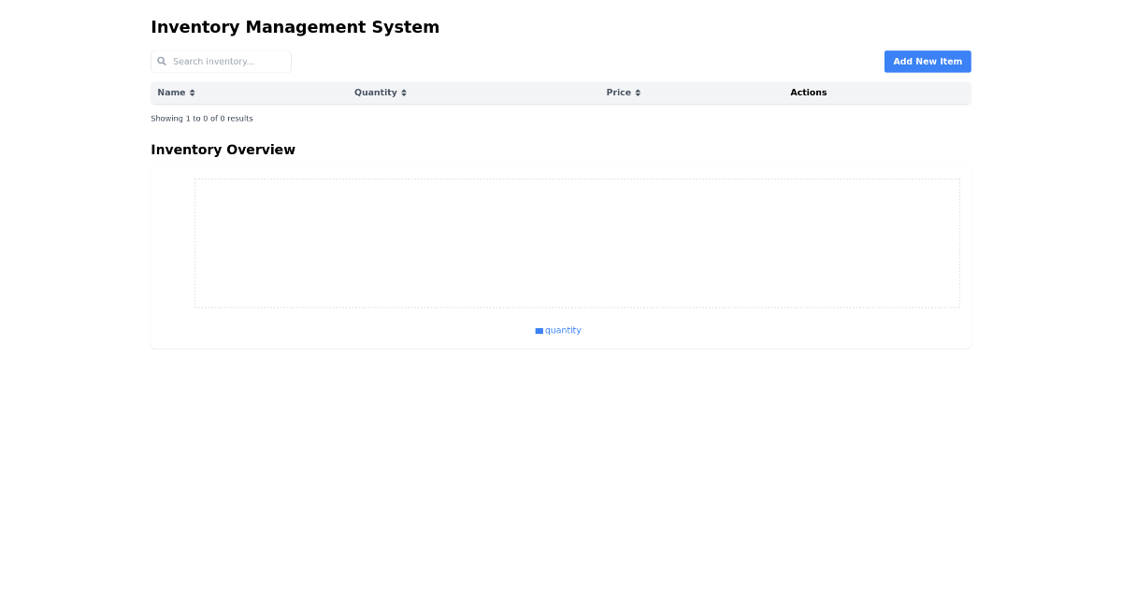Select the quantity legend label text
This screenshot has height=589, width=1122.
[x=564, y=330]
